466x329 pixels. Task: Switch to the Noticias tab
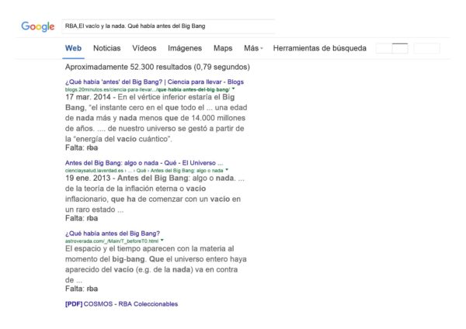click(106, 48)
